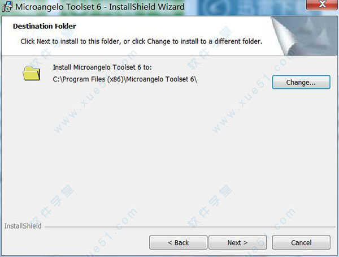Click the separator line beside InstallShield label

tap(190, 227)
